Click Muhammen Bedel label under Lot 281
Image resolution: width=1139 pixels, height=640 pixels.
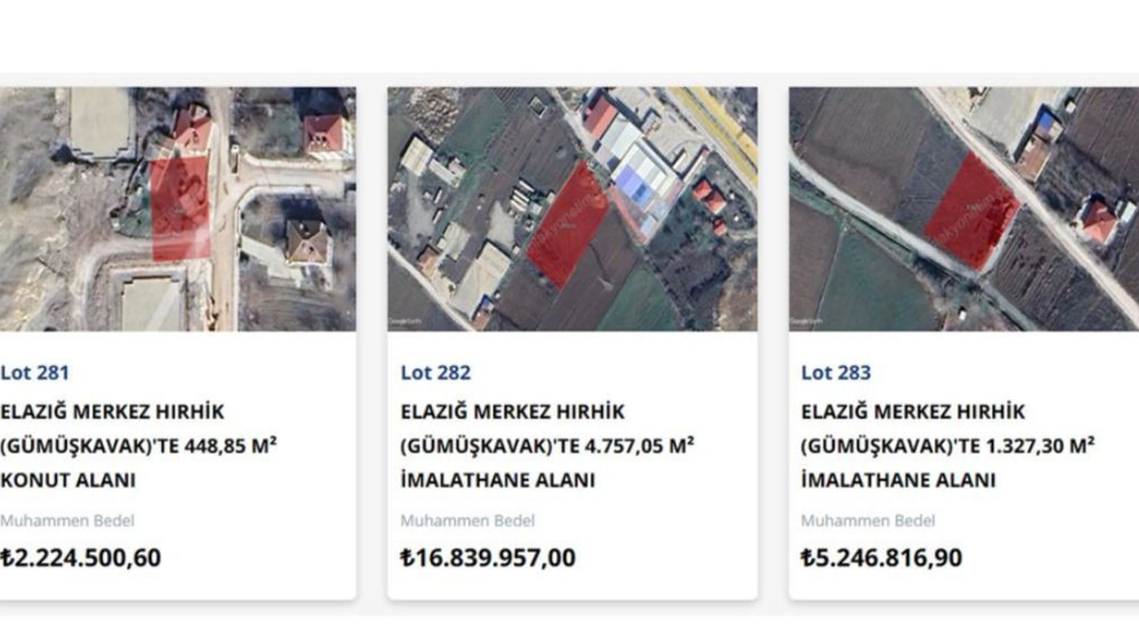coord(68,521)
